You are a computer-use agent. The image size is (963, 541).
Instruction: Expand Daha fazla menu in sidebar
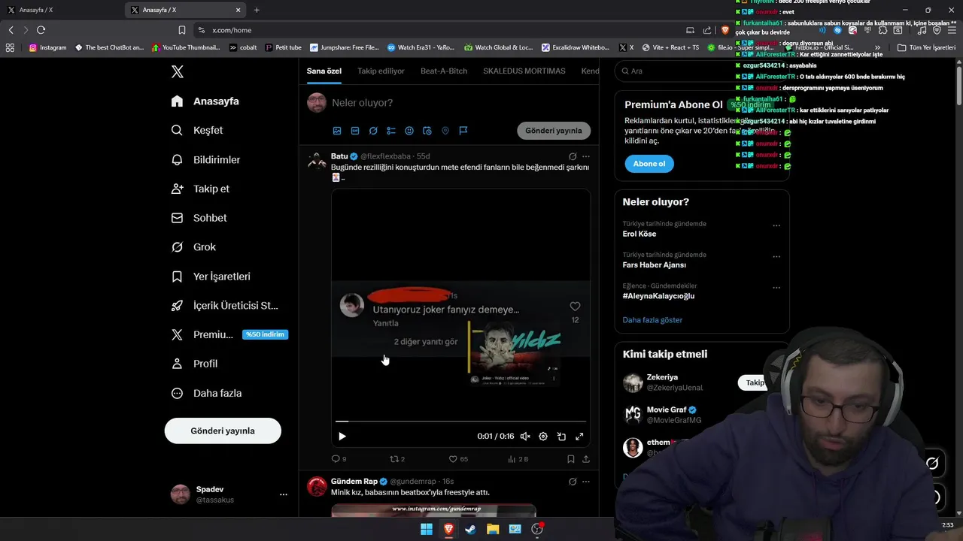click(x=207, y=393)
